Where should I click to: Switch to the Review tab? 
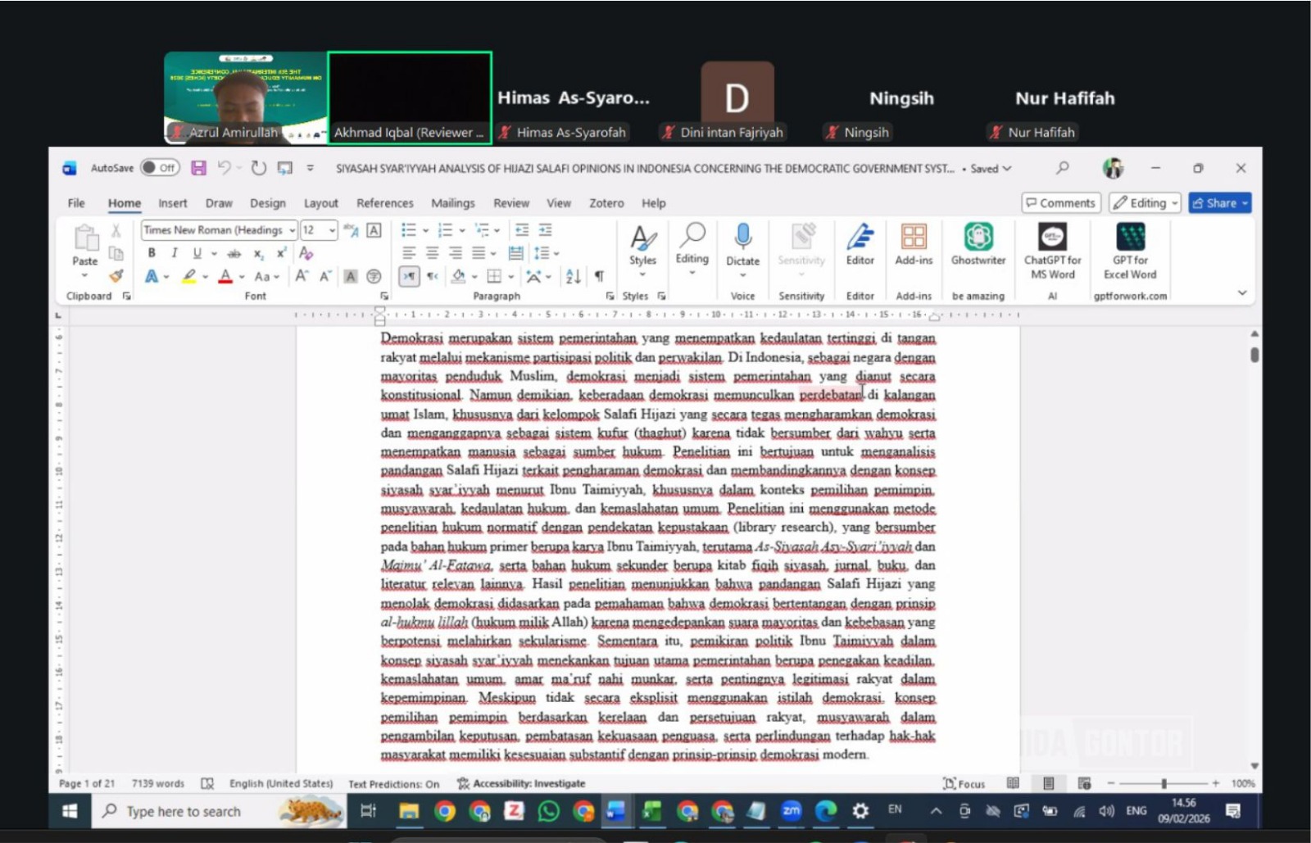(511, 203)
